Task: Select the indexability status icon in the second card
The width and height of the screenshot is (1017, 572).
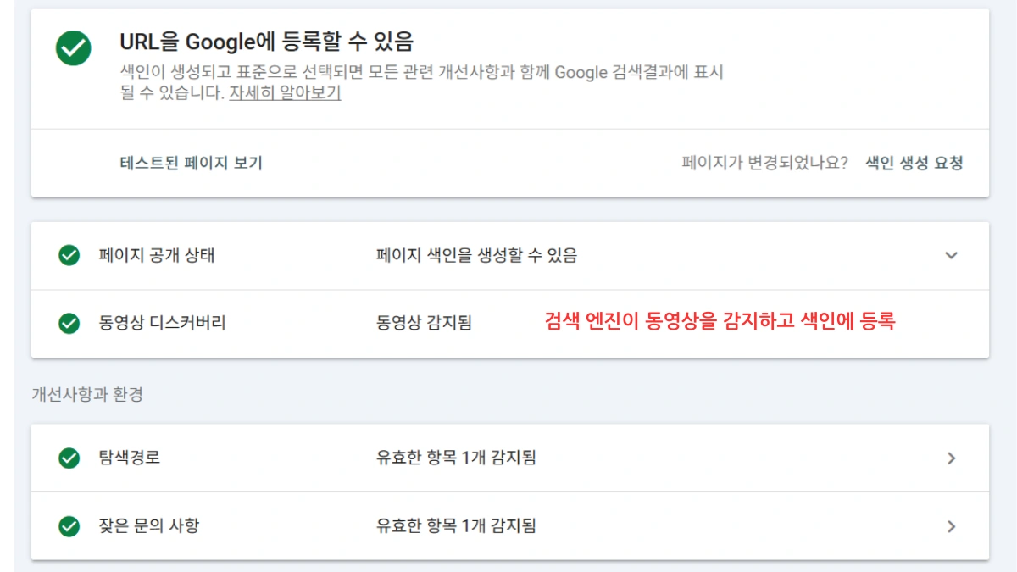Action: pos(66,256)
